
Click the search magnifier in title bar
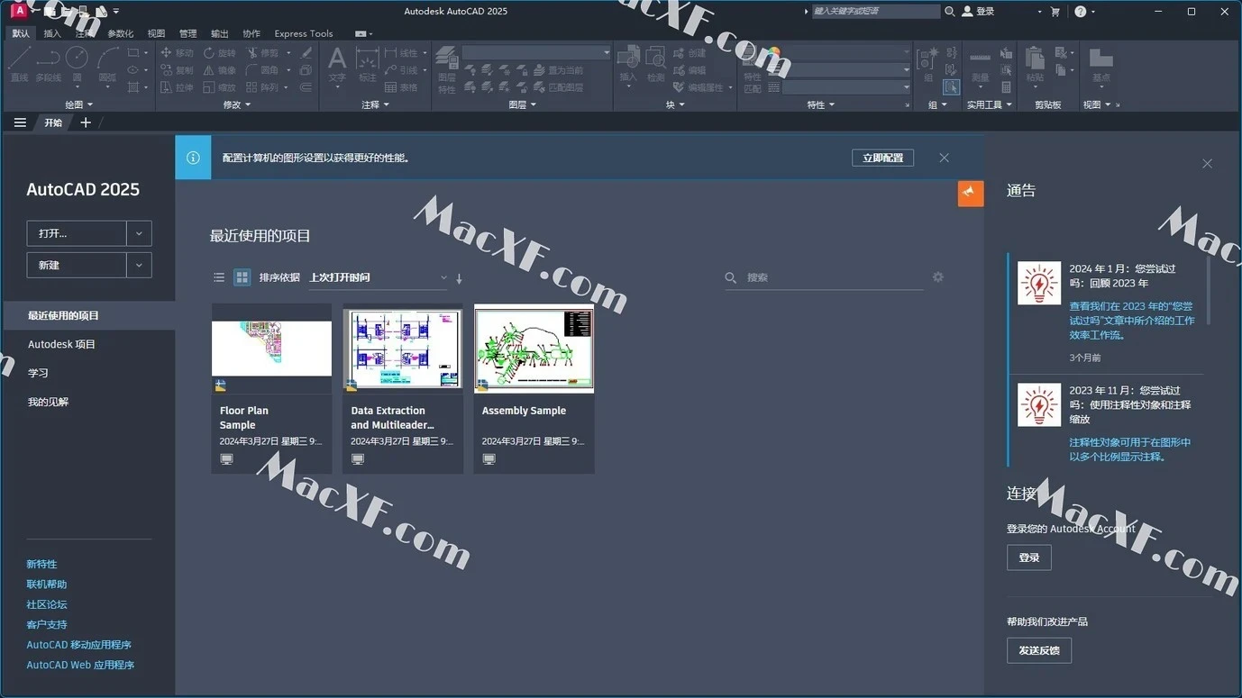[949, 12]
